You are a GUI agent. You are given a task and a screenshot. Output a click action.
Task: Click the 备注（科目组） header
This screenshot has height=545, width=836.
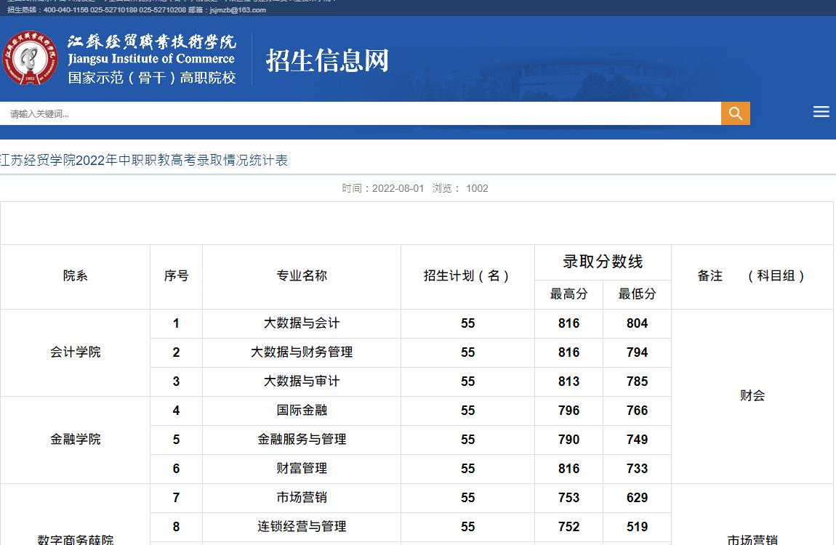(x=752, y=276)
